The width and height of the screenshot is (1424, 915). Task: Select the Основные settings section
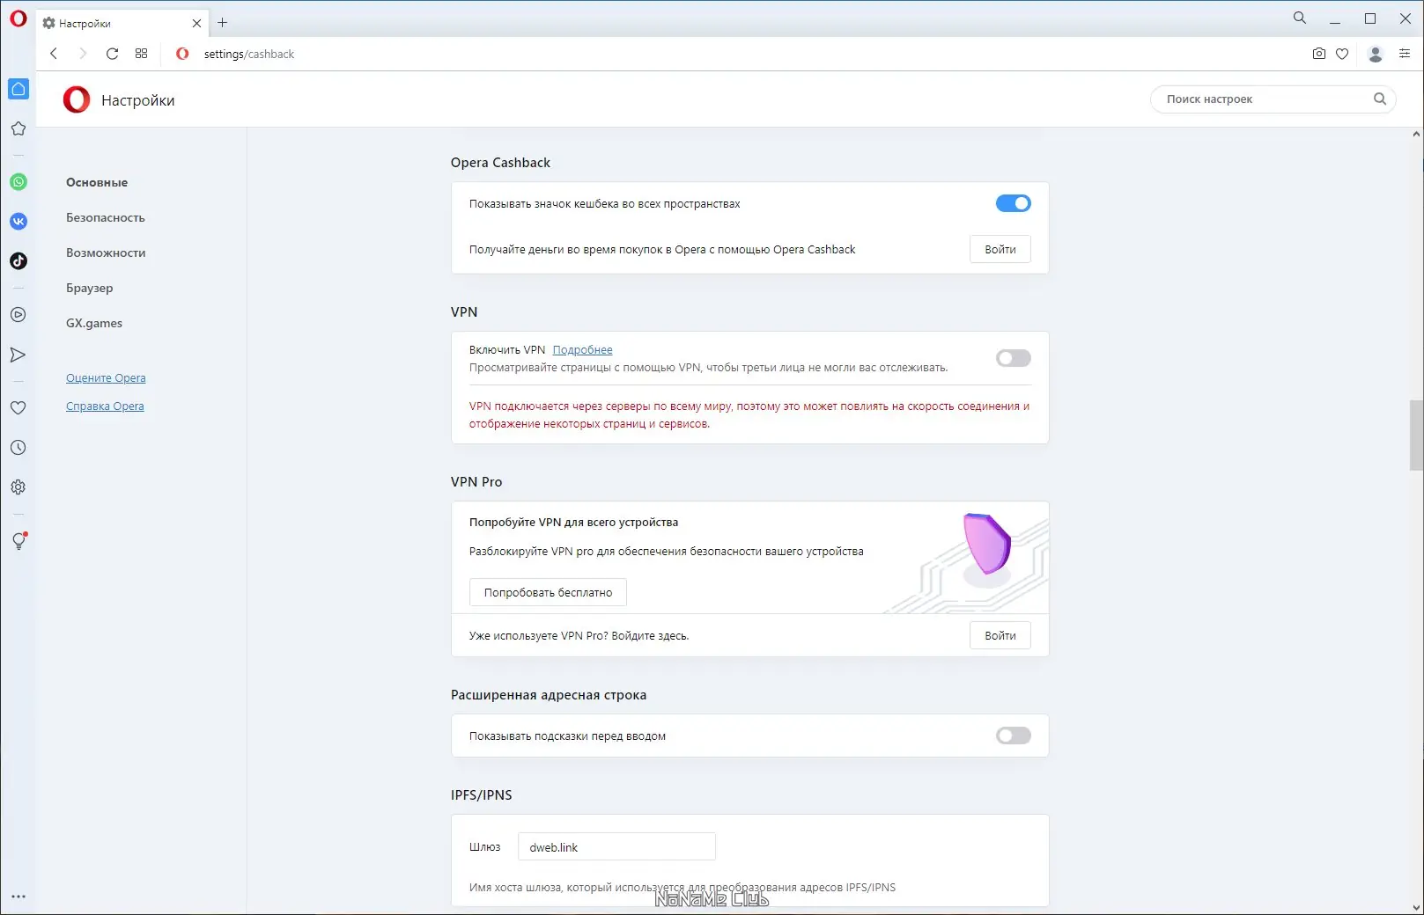[97, 182]
